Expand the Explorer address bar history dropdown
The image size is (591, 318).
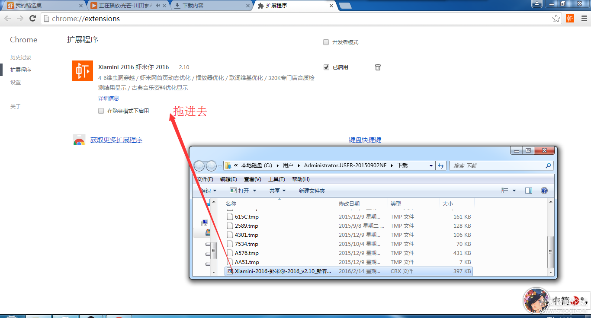point(431,165)
